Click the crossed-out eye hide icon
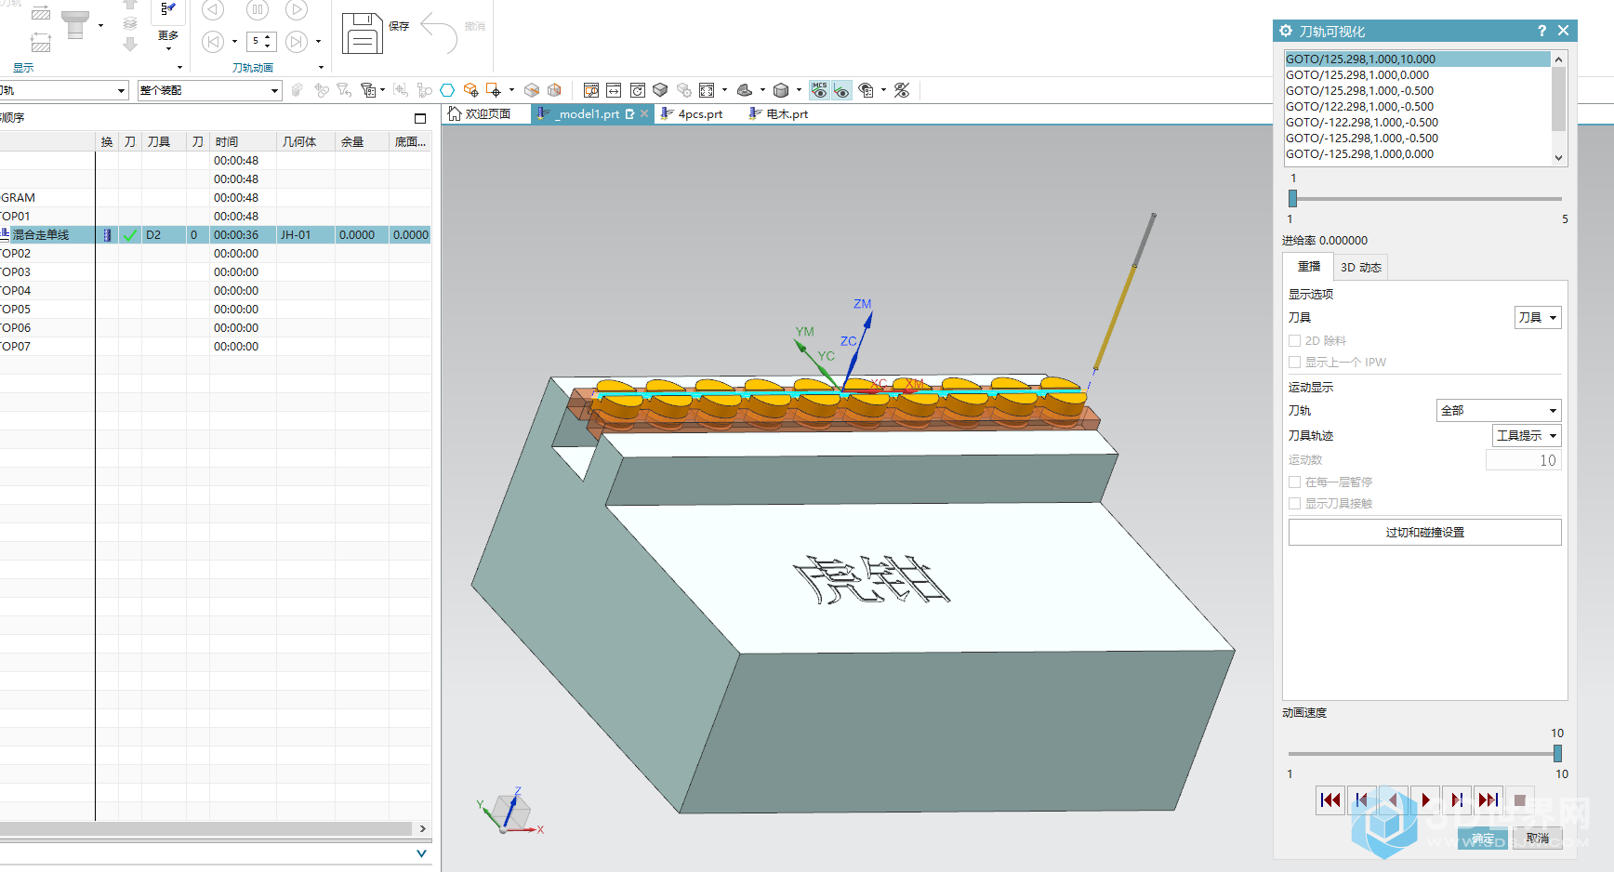The height and width of the screenshot is (872, 1614). tap(901, 90)
